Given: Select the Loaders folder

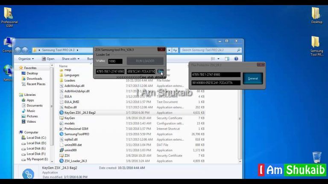Looking at the screenshot, I should coord(70,80).
